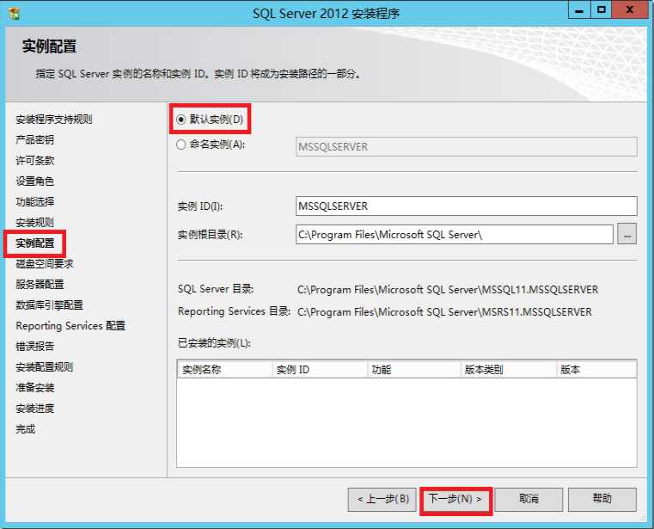Open the browse button for instance root directory
The image size is (654, 529).
(626, 235)
